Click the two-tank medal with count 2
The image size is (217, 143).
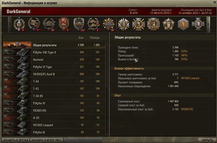(x=94, y=24)
